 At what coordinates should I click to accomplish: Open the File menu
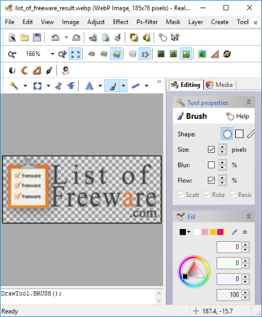10,22
